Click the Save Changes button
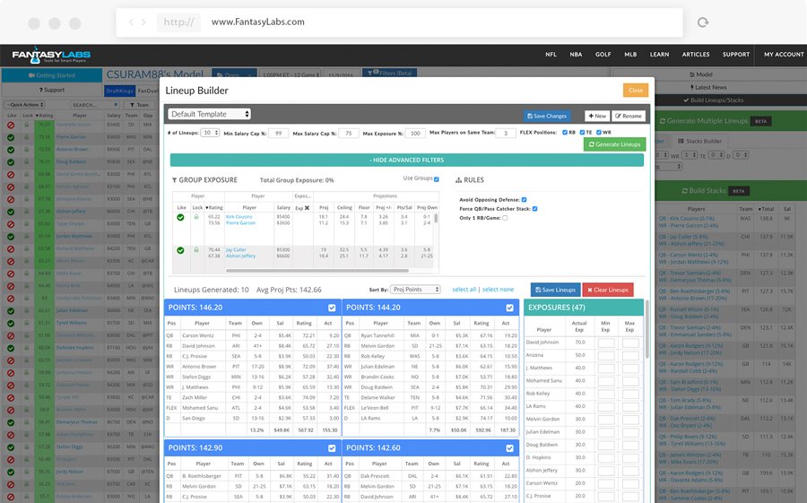Image resolution: width=807 pixels, height=503 pixels. [547, 116]
